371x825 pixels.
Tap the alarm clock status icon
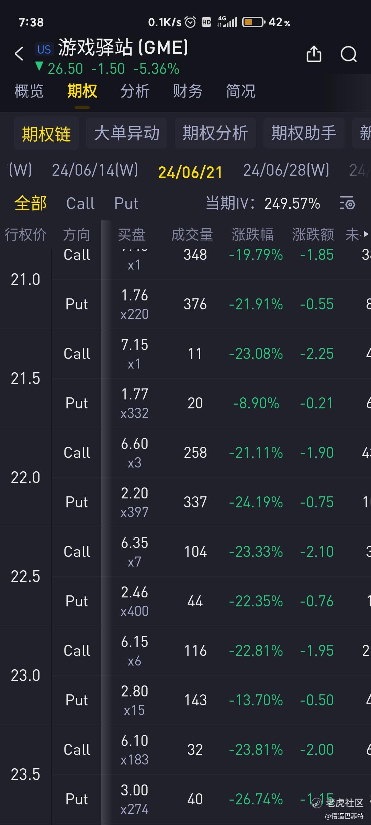tap(190, 22)
